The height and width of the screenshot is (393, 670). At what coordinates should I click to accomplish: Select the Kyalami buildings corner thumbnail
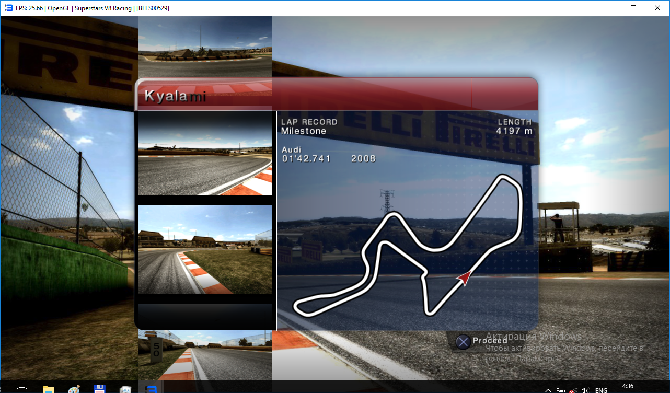point(205,250)
